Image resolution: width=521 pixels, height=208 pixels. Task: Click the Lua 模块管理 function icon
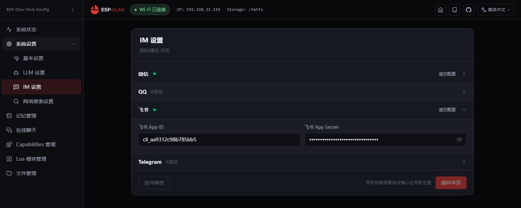tap(9, 159)
